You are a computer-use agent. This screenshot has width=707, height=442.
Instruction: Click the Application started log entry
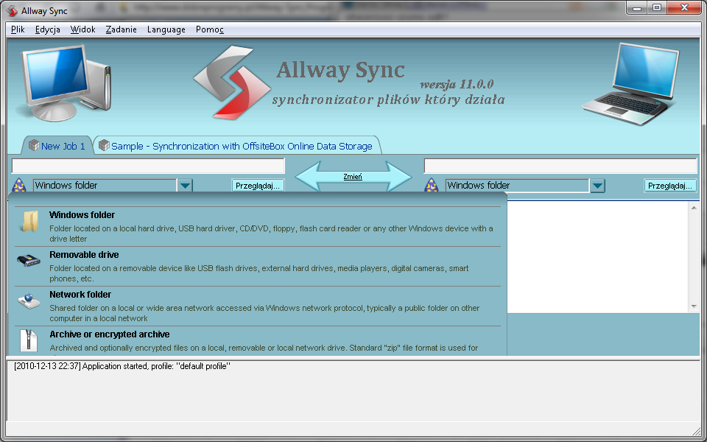(x=122, y=366)
